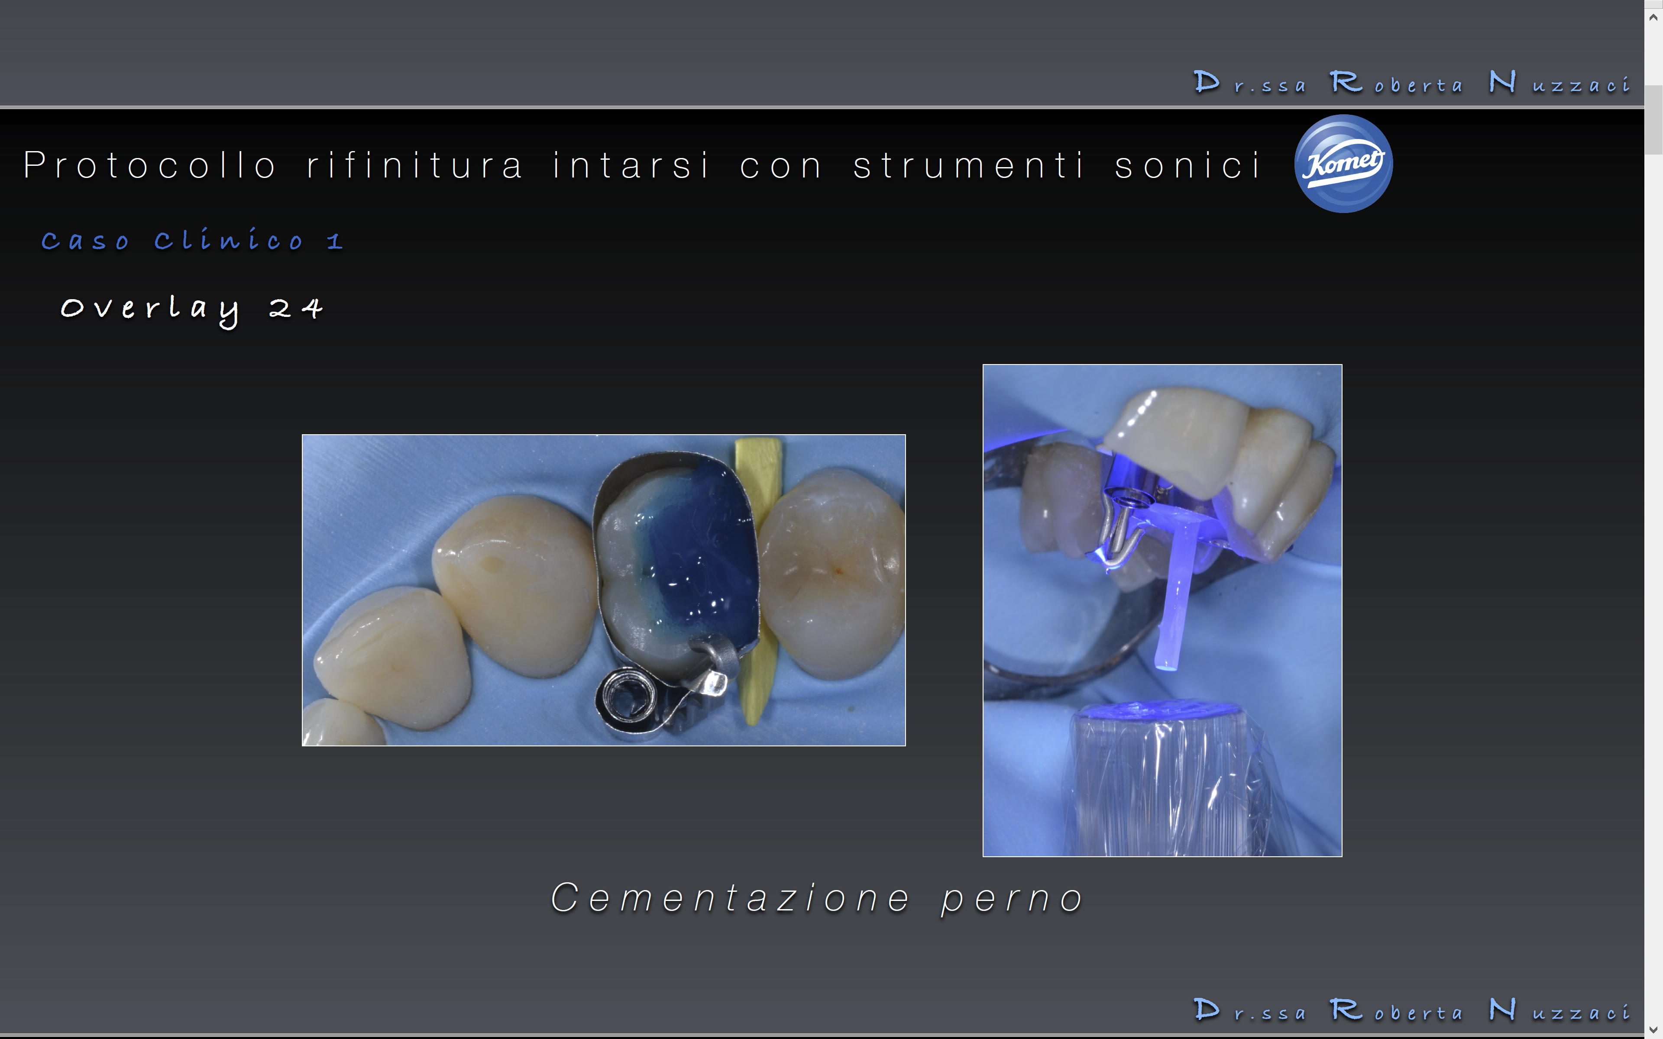
Task: Click the scrollbar up arrow
Action: tap(1653, 17)
